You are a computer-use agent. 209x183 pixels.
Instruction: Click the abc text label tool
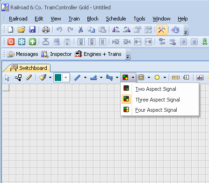point(200,77)
